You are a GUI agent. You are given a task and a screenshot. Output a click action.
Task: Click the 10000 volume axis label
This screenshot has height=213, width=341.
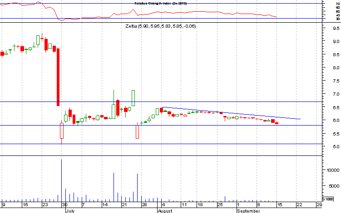click(333, 170)
